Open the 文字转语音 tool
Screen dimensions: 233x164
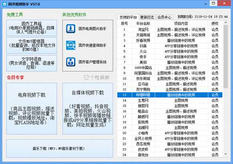coord(32,63)
